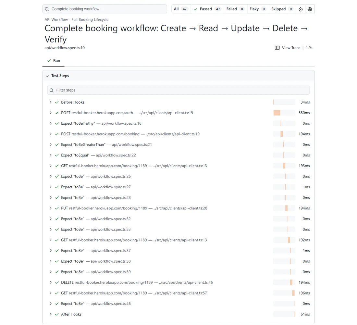Filter by Skipped tests
Image resolution: width=357 pixels, height=325 pixels.
[x=282, y=9]
